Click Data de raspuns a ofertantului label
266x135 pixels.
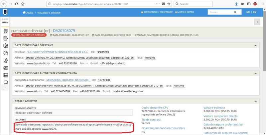[223, 124]
